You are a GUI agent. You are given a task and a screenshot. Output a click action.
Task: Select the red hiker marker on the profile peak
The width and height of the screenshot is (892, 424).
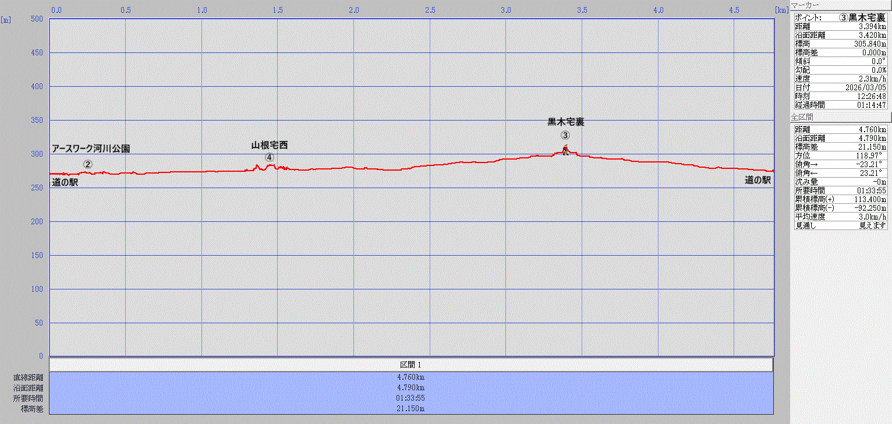coord(565,150)
